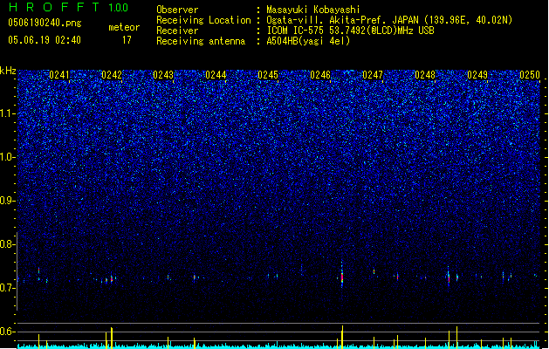
Task: Click observer name Masayuki Kobayashi
Action: 313,10
